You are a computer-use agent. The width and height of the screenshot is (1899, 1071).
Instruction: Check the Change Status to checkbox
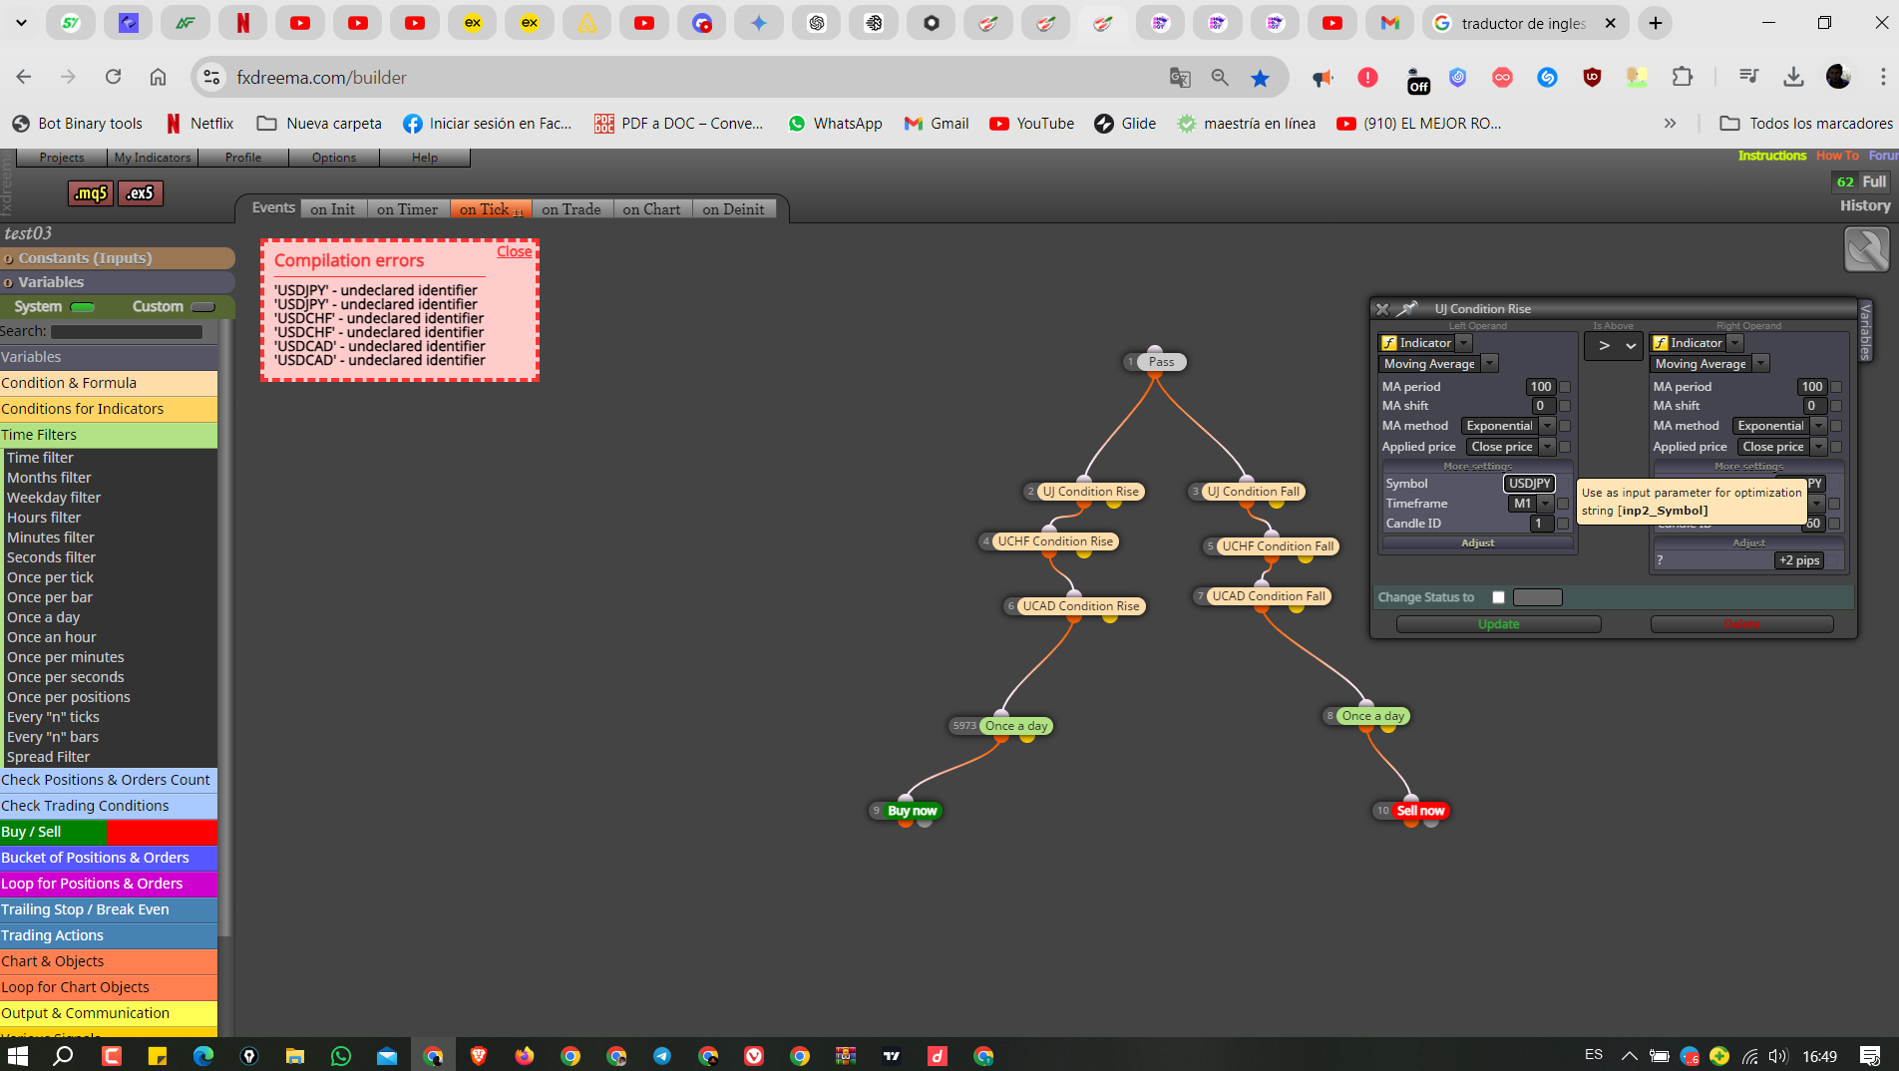(x=1498, y=597)
